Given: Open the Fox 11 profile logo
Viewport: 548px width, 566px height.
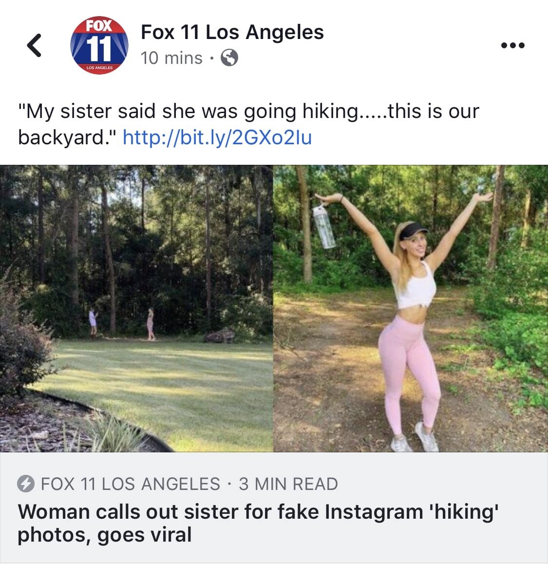Looking at the screenshot, I should click(x=99, y=45).
